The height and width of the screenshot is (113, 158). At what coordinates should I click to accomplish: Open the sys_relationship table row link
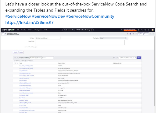23,71
